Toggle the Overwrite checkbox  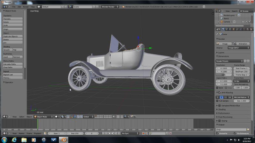pyautogui.click(x=217, y=133)
